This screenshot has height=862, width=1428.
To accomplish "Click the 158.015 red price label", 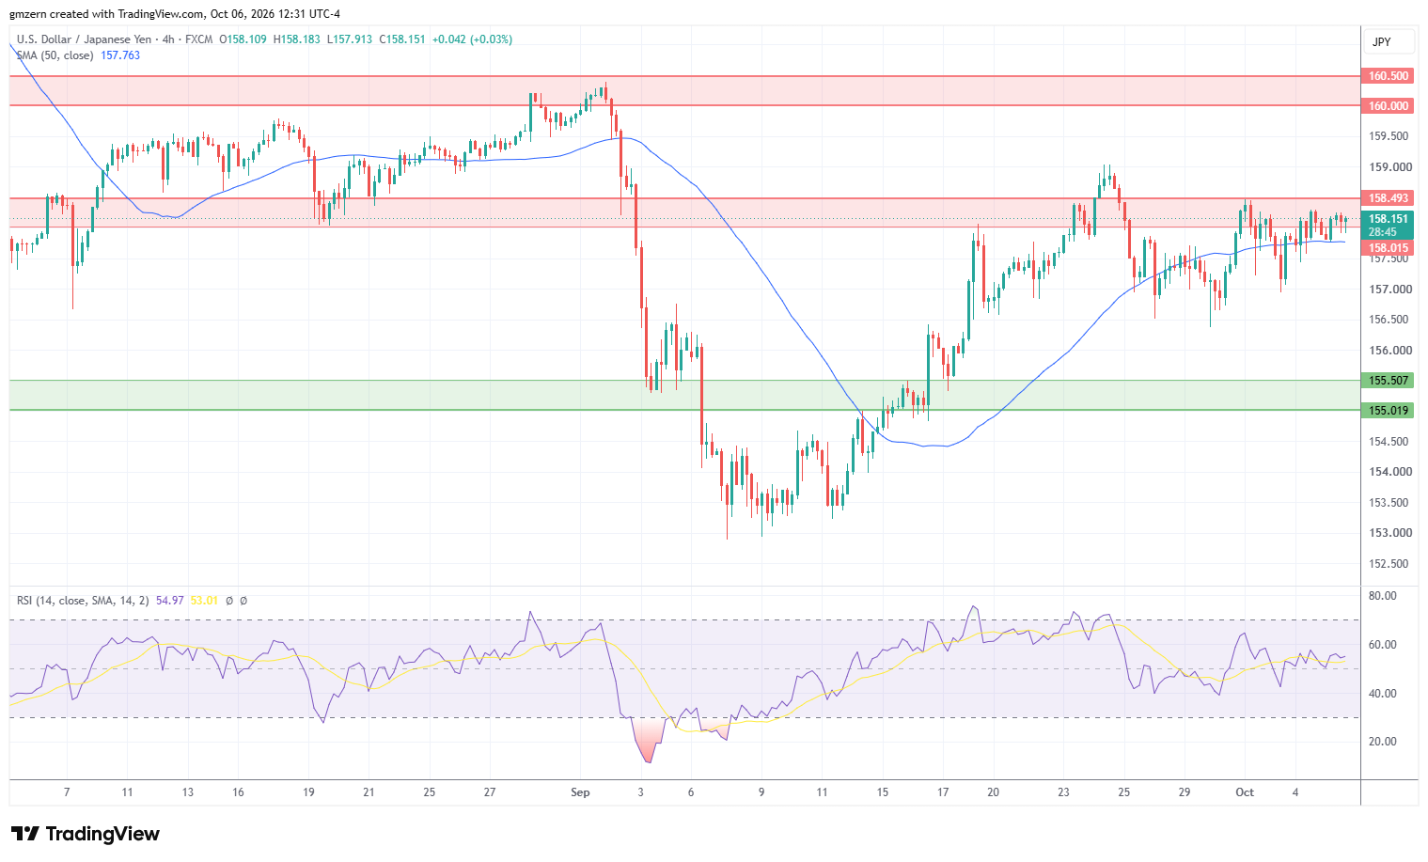I will 1388,248.
